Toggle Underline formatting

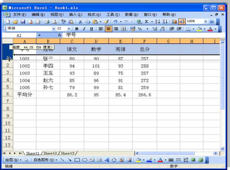91,28
